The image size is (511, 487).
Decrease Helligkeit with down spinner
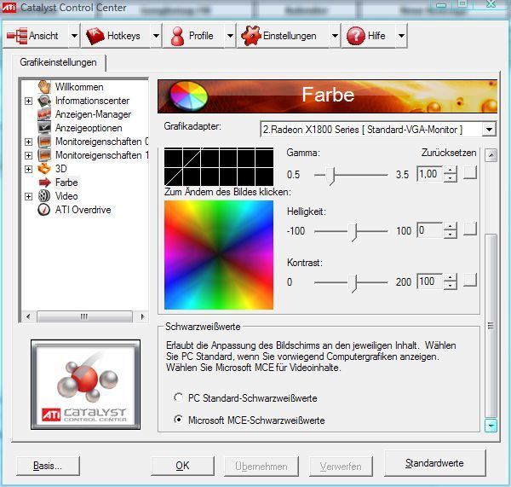[x=450, y=235]
